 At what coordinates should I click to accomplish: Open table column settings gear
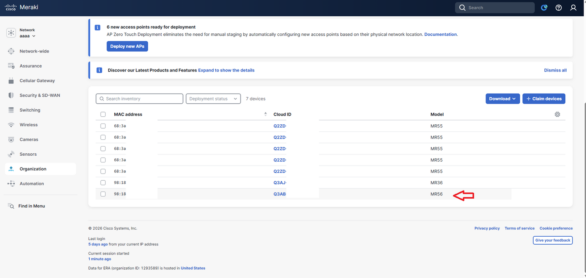pos(557,114)
